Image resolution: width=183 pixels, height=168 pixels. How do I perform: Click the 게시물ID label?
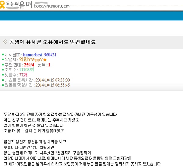(13, 55)
